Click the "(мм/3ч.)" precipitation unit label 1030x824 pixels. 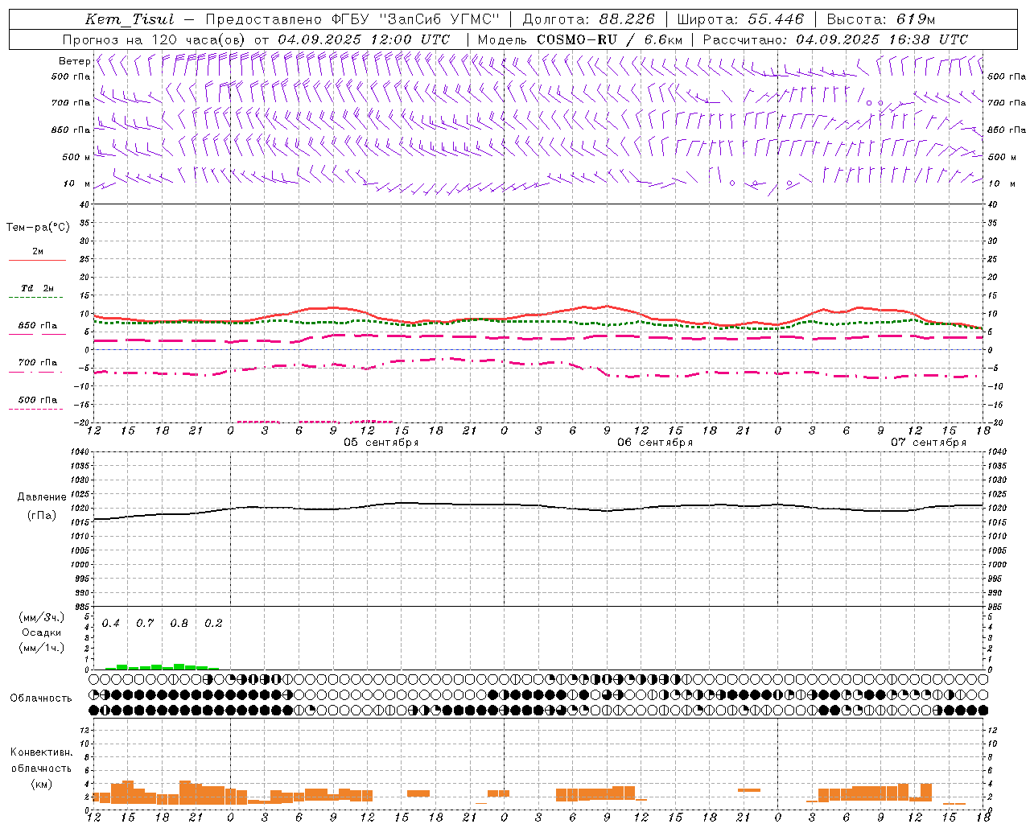42,617
